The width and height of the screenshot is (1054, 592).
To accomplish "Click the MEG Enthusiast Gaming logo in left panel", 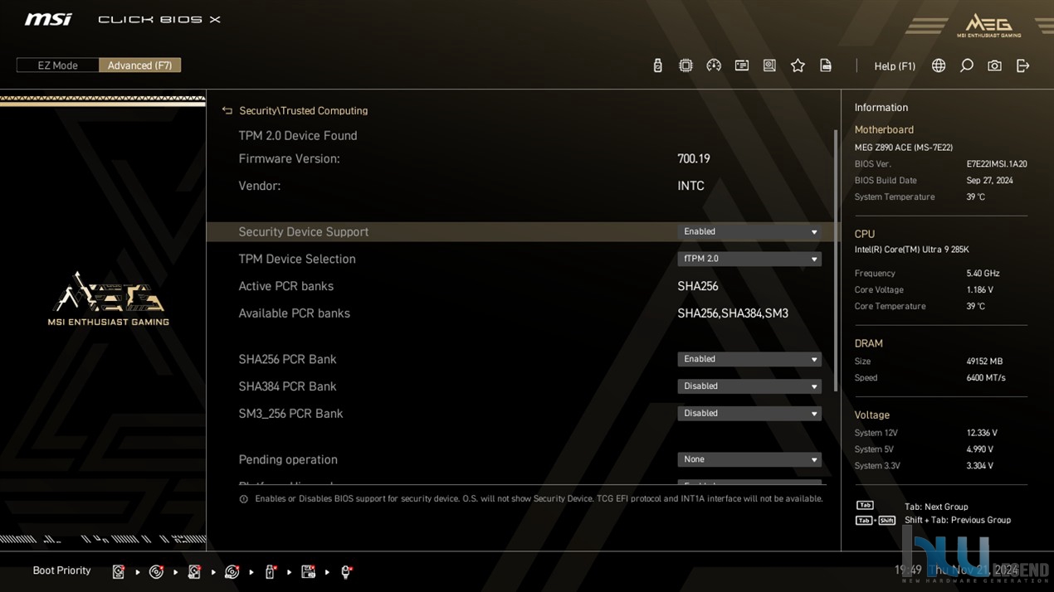I will click(x=108, y=298).
